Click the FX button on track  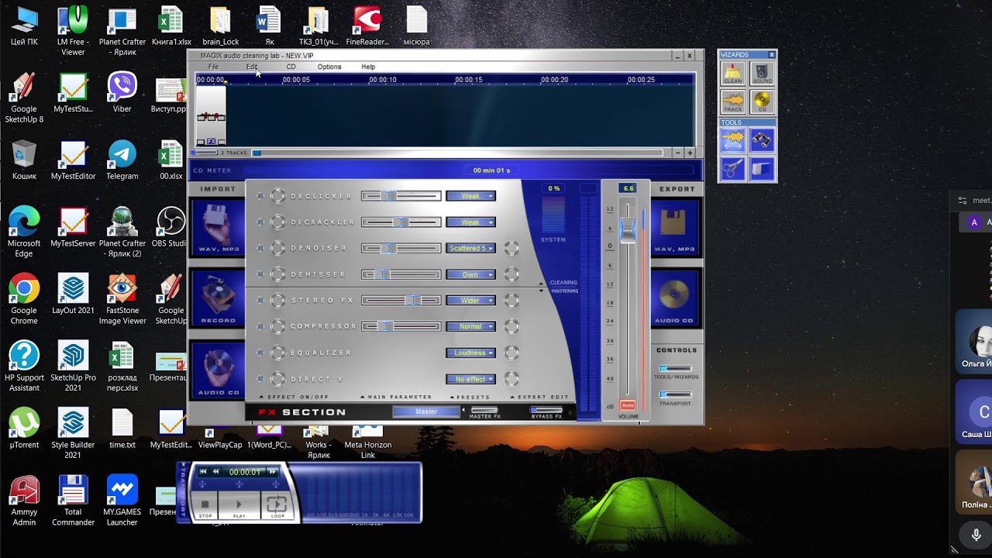(x=212, y=142)
